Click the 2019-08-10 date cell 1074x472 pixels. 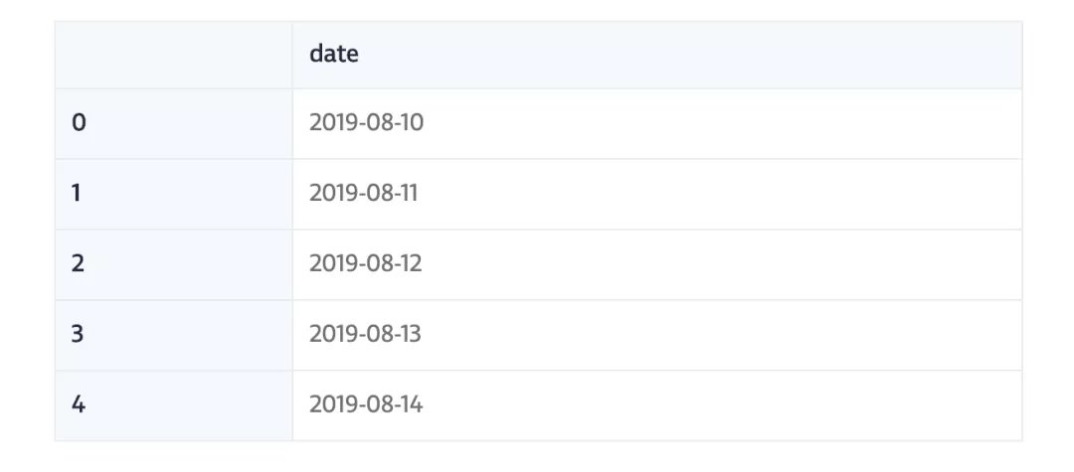click(366, 123)
